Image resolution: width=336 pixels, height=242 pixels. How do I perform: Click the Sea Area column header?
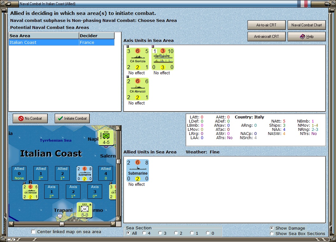tap(44, 36)
